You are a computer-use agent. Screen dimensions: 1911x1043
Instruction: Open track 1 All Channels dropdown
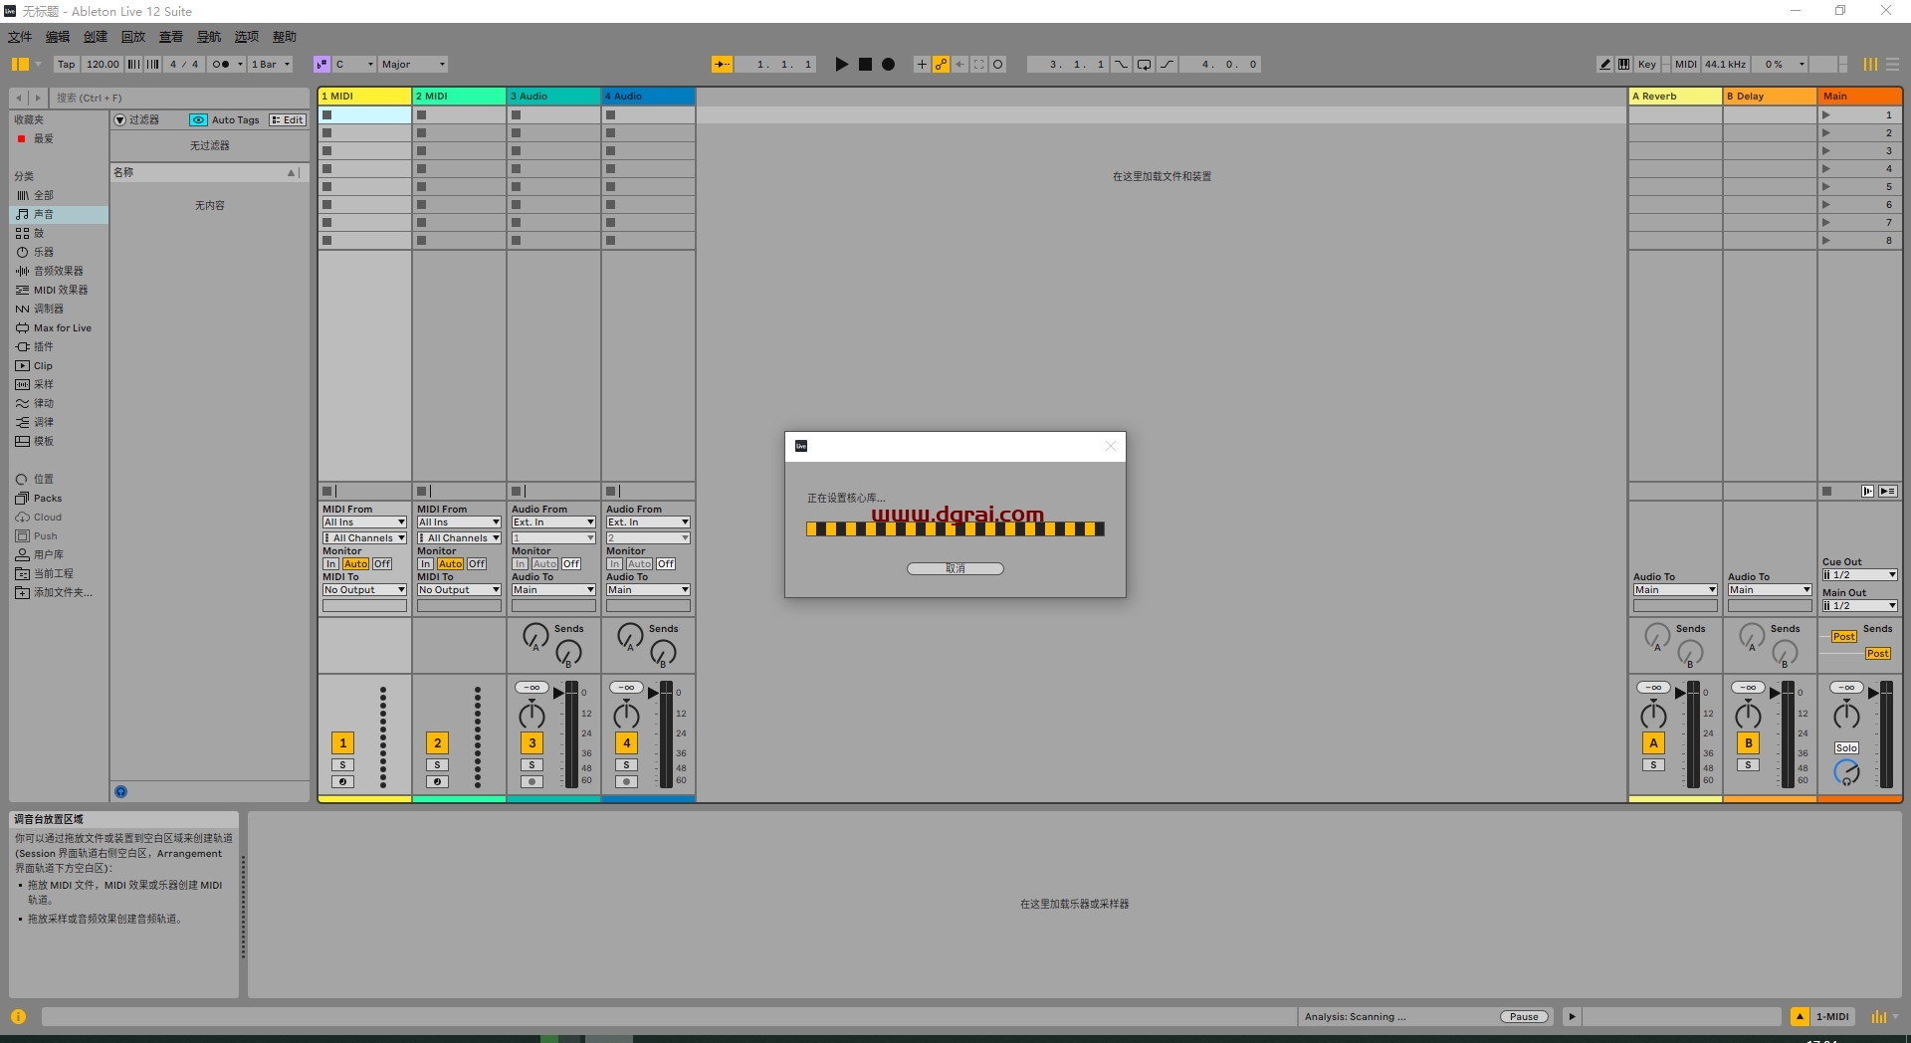point(364,537)
